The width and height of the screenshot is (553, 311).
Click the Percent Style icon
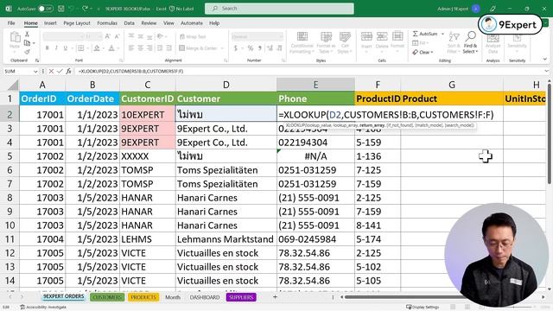250,48
